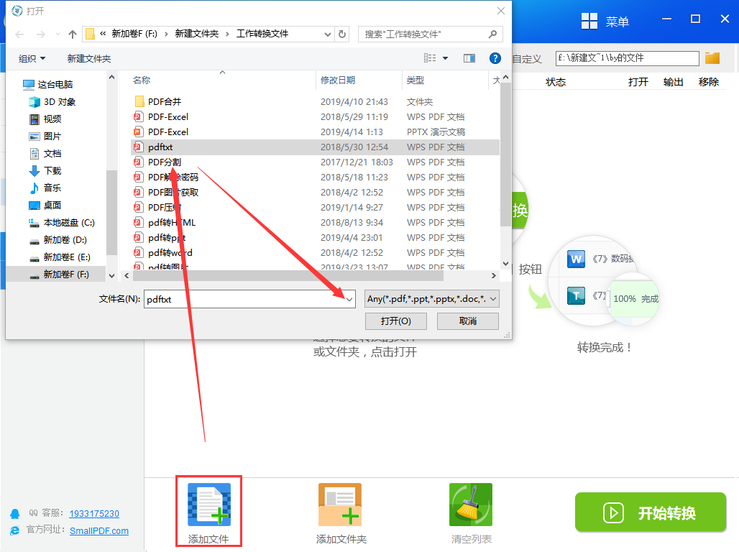Open the main menu (菜单) grid icon
Viewport: 739px width, 552px height.
[x=589, y=22]
